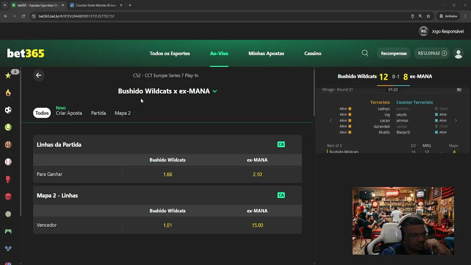Pick ex-MANA Mapa 2 winner at 15.00
The width and height of the screenshot is (471, 265).
click(x=257, y=225)
